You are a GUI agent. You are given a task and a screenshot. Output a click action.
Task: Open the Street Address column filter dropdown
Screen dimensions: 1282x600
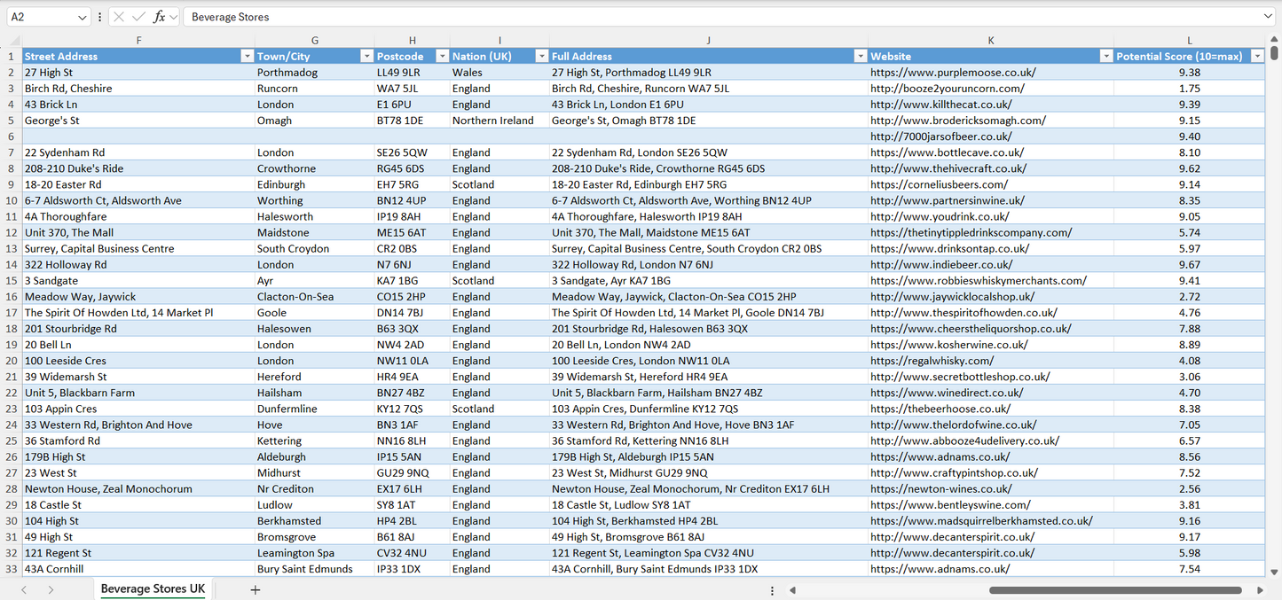(x=248, y=55)
